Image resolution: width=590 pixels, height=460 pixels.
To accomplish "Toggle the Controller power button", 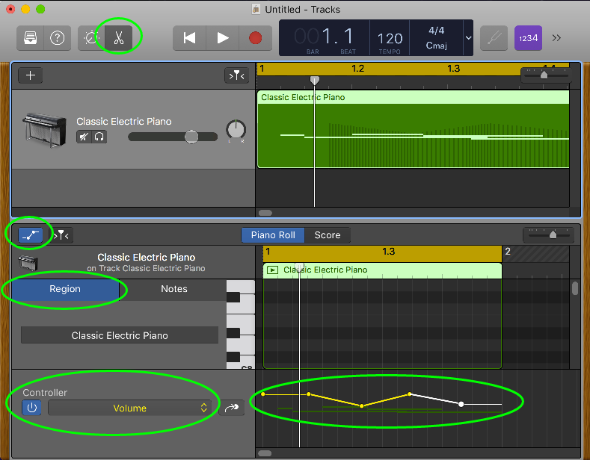I will click(x=31, y=408).
